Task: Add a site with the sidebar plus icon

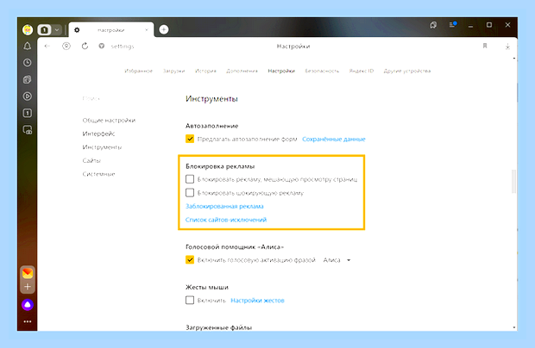Action: pos(28,287)
